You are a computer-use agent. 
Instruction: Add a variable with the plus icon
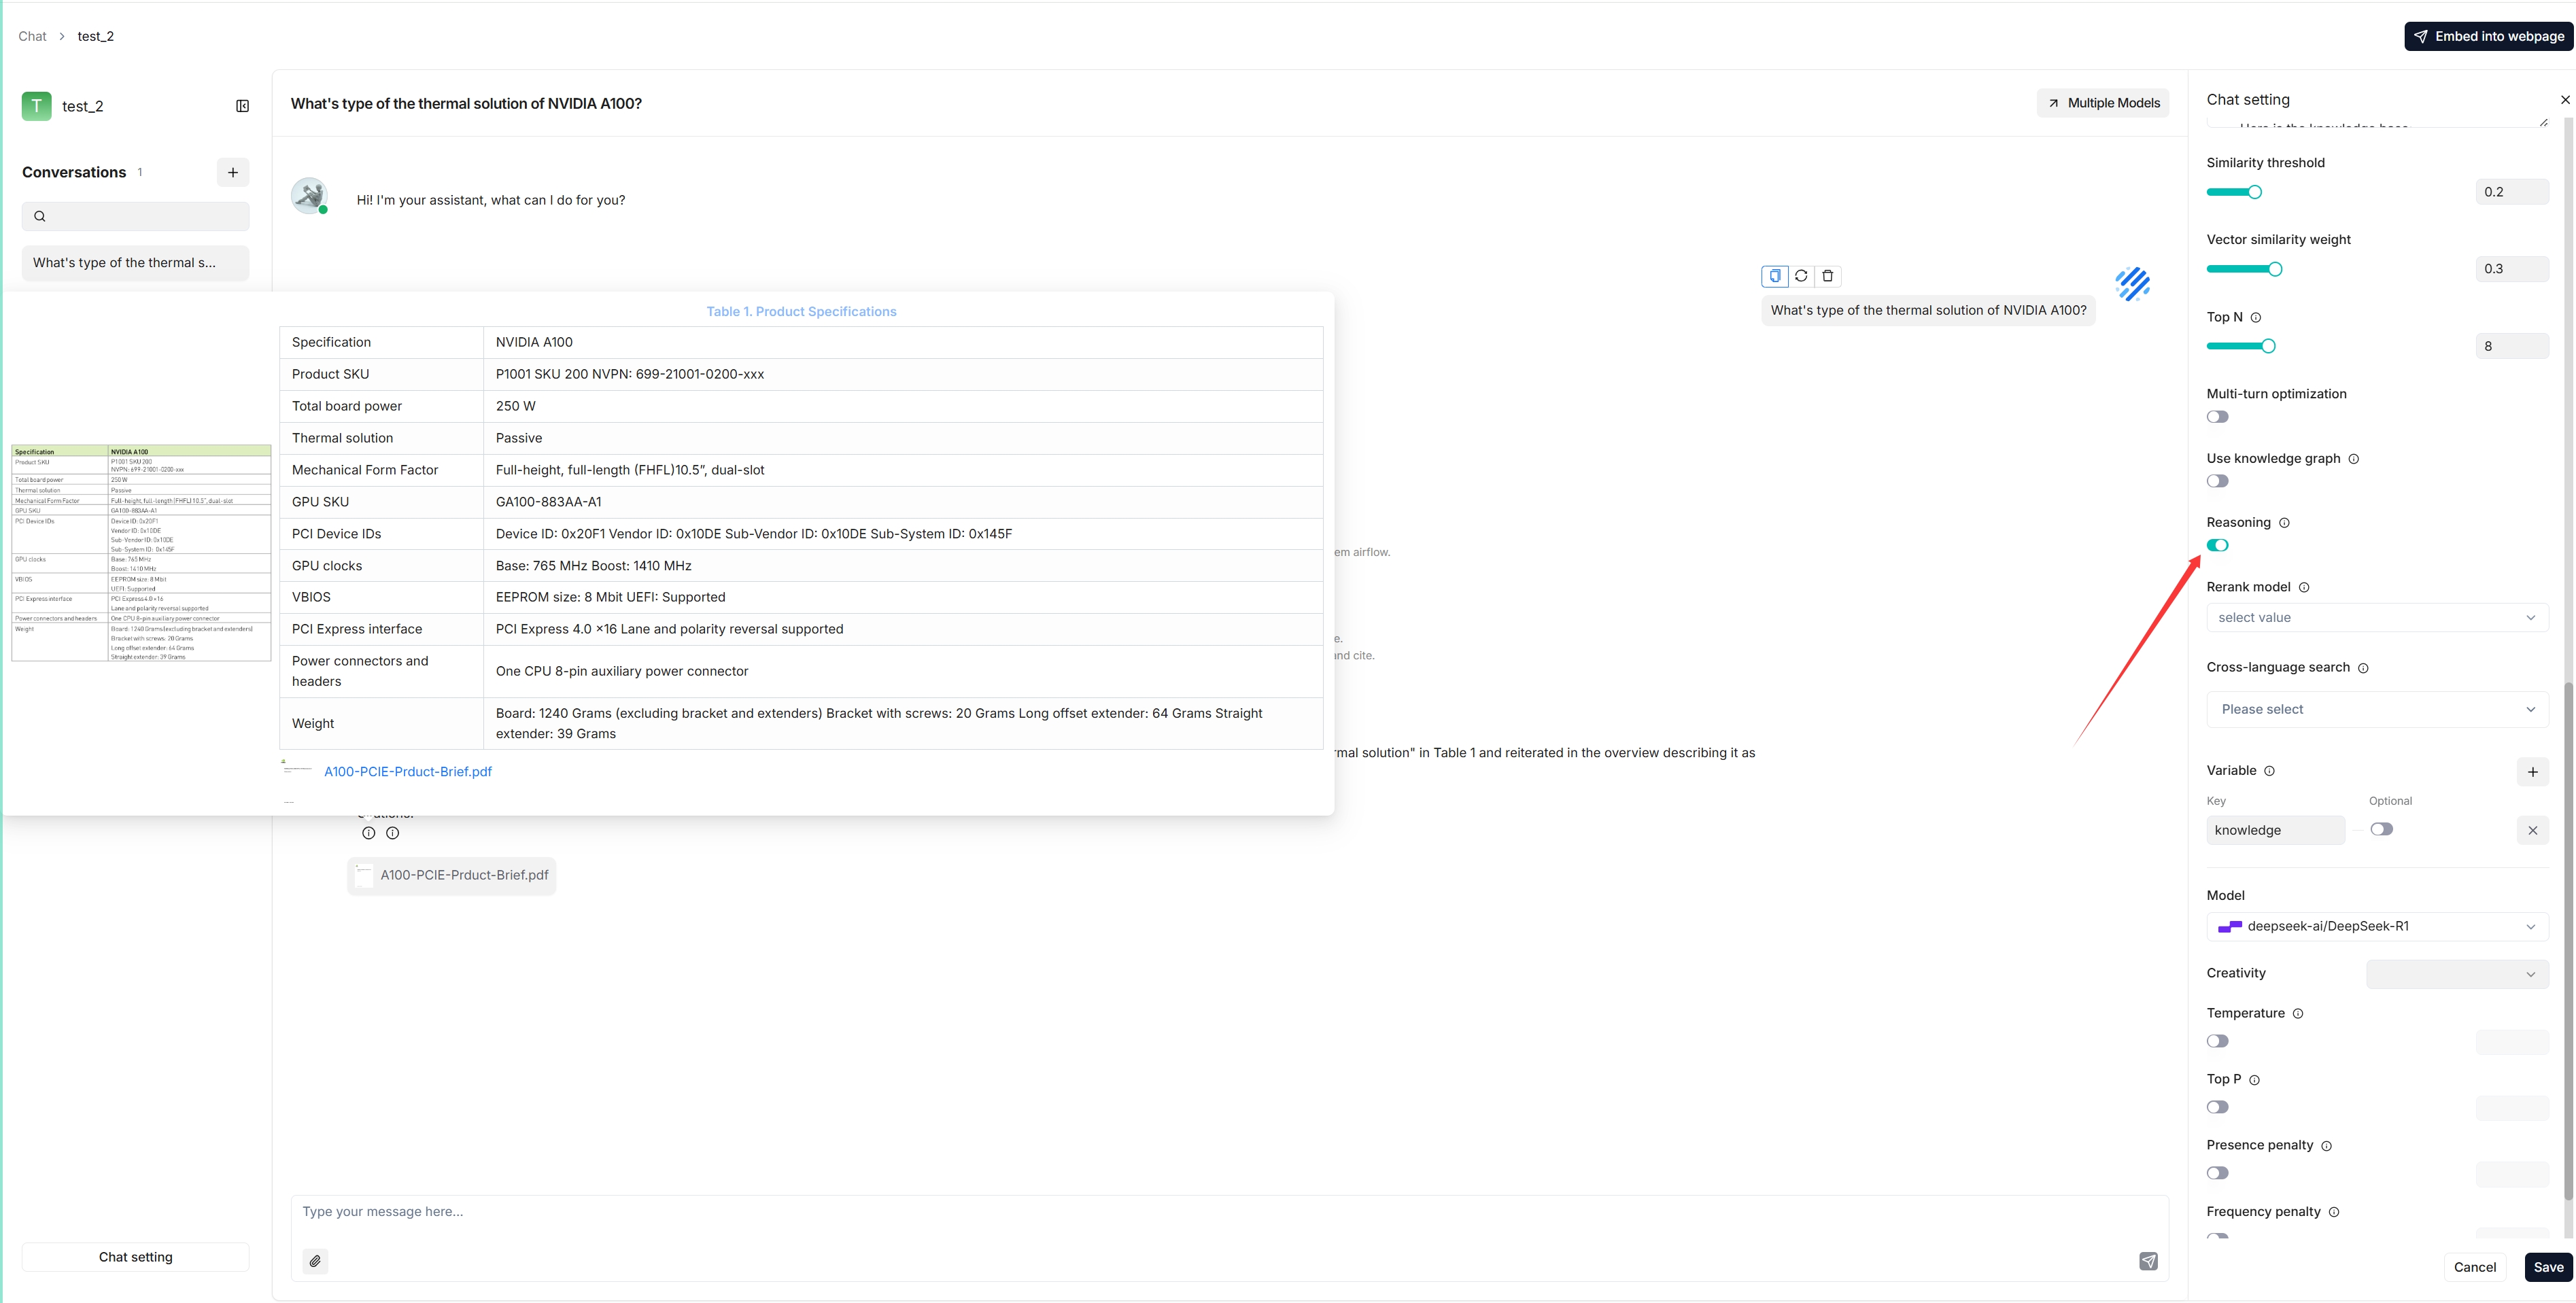[2532, 771]
